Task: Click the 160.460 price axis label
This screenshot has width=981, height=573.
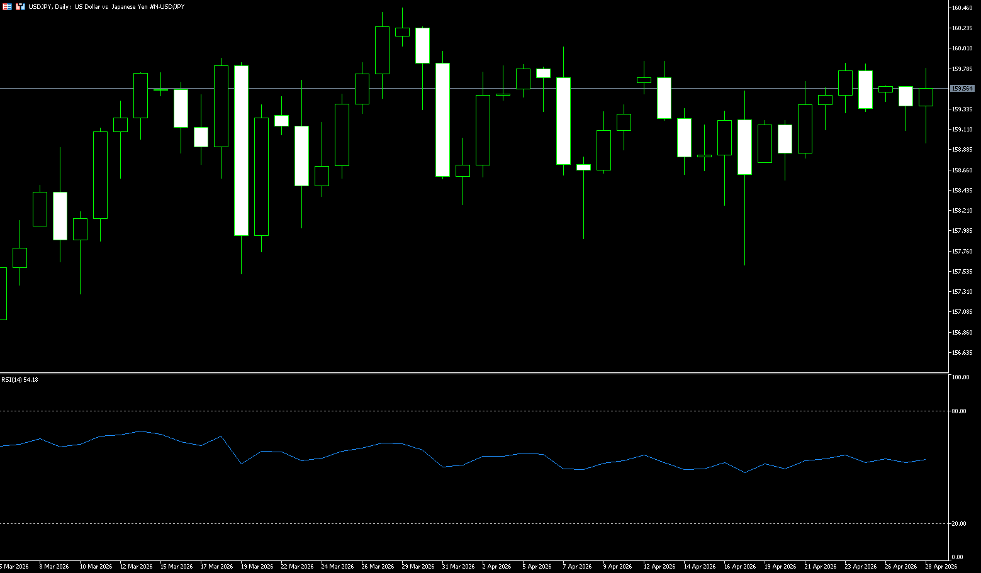Action: click(962, 8)
